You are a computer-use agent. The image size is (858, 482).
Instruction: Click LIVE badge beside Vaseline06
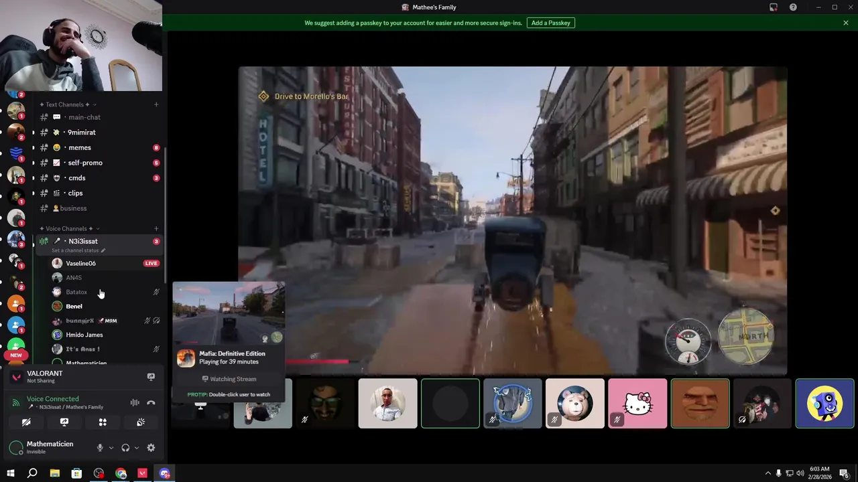[x=151, y=263]
